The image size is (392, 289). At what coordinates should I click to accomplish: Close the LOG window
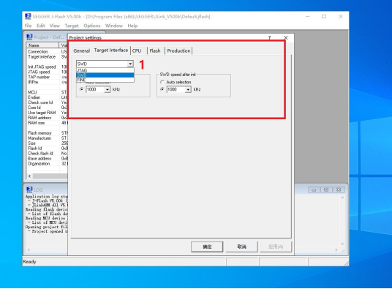(339, 189)
